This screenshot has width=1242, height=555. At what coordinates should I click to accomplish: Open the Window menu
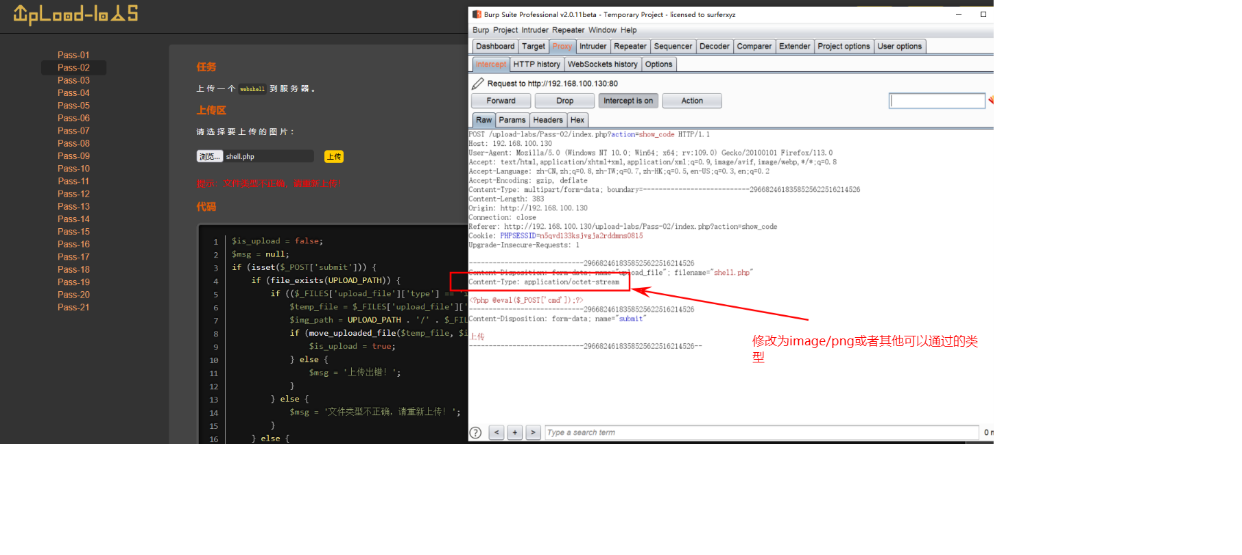point(602,30)
